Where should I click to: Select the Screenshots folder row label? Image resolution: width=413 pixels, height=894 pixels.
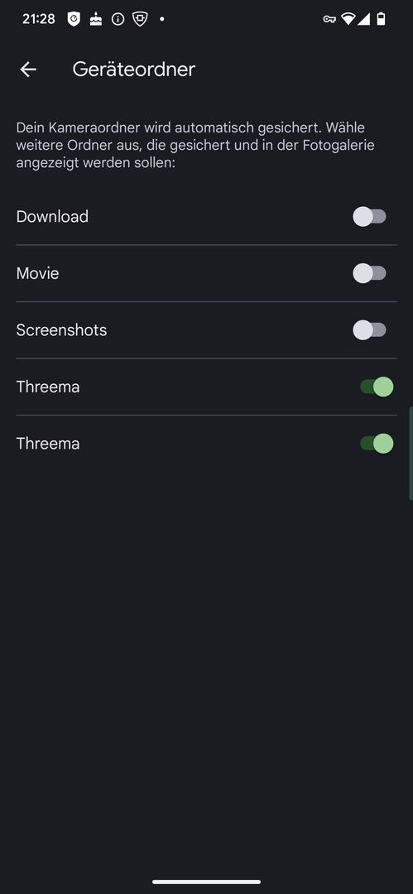coord(61,330)
